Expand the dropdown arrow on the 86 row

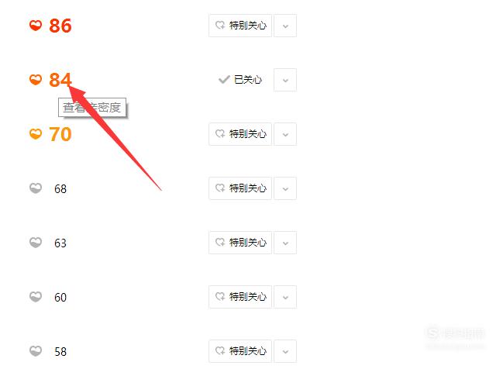point(285,26)
